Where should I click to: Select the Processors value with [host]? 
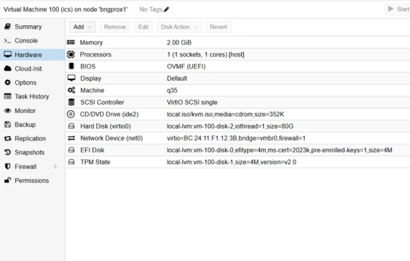pyautogui.click(x=206, y=55)
